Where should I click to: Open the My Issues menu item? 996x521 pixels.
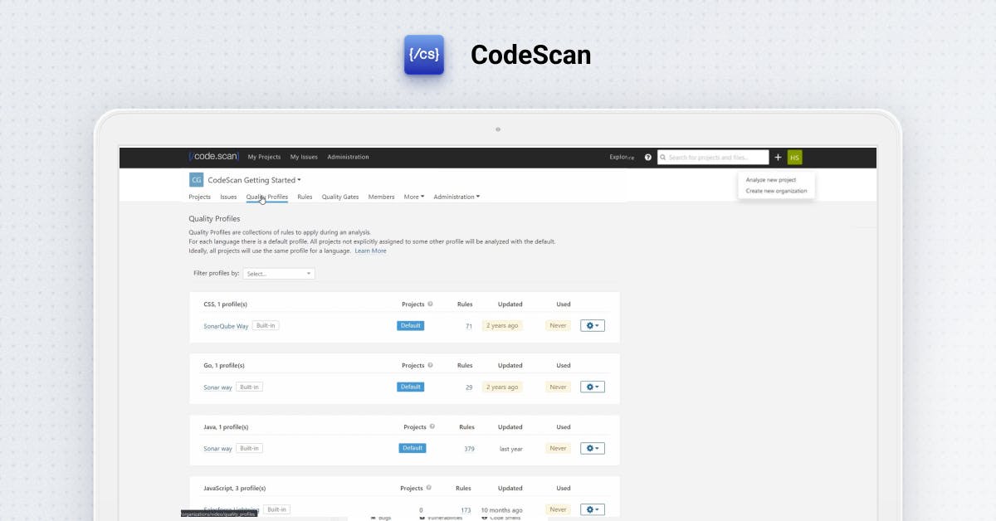[x=304, y=157]
